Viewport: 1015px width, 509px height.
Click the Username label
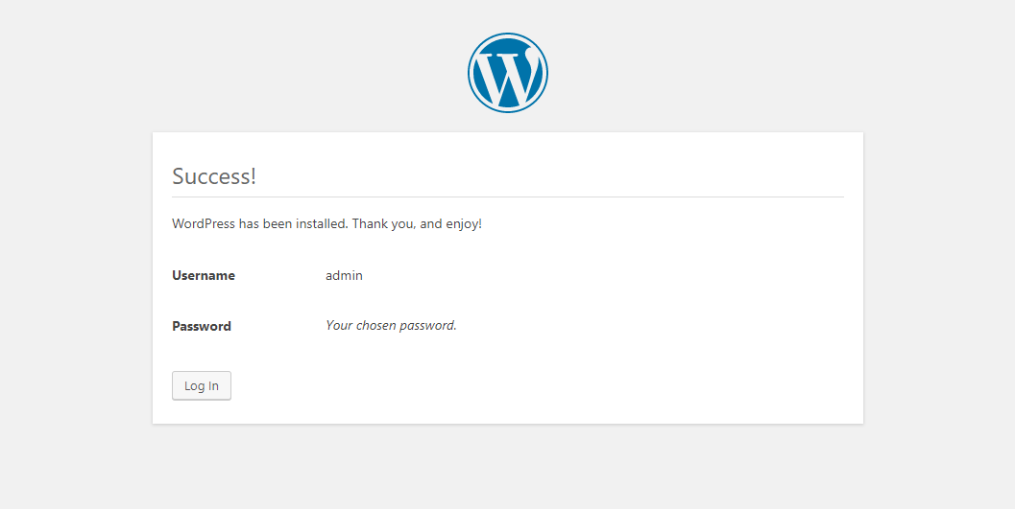click(204, 276)
